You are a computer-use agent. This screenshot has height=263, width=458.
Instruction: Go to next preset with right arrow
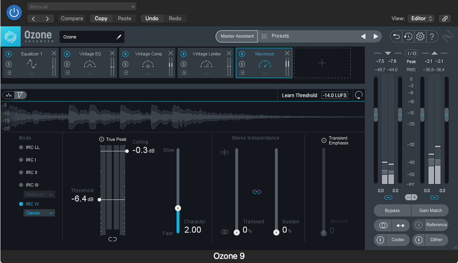(47, 19)
